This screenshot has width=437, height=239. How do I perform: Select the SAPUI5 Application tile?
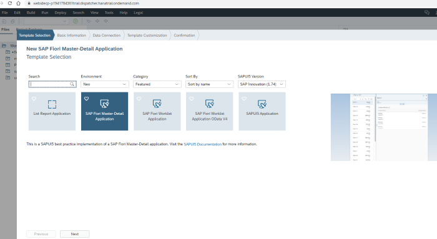pyautogui.click(x=262, y=112)
